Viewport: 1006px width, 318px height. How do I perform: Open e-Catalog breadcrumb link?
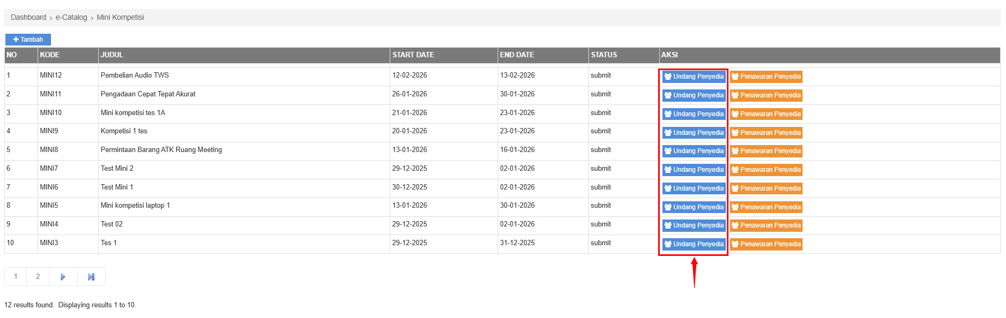click(x=71, y=17)
